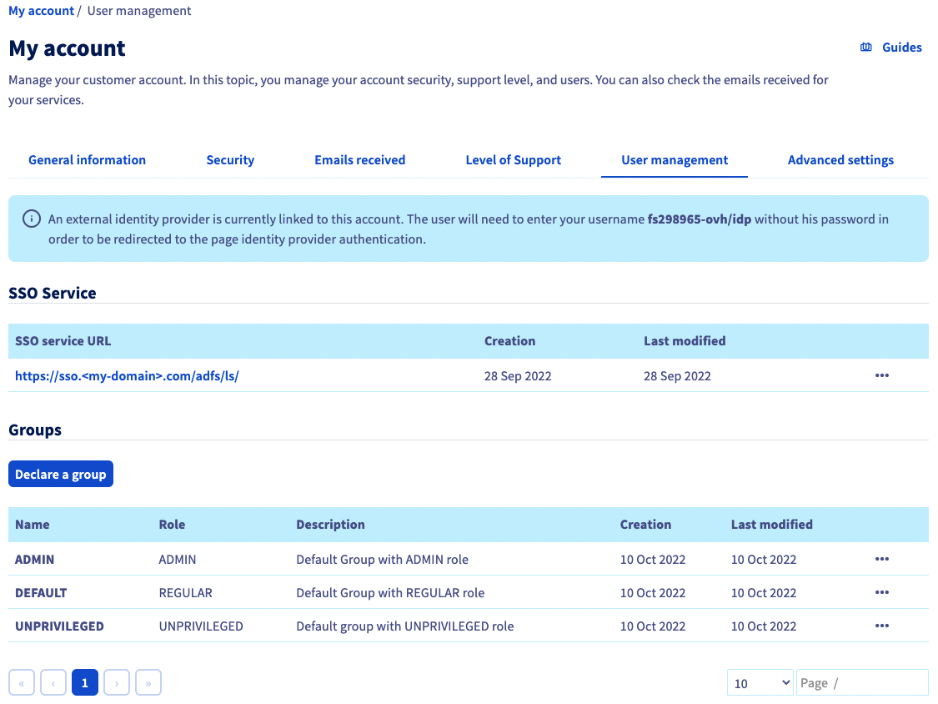The width and height of the screenshot is (938, 704).
Task: Click the Groups table Creation header
Action: point(645,525)
